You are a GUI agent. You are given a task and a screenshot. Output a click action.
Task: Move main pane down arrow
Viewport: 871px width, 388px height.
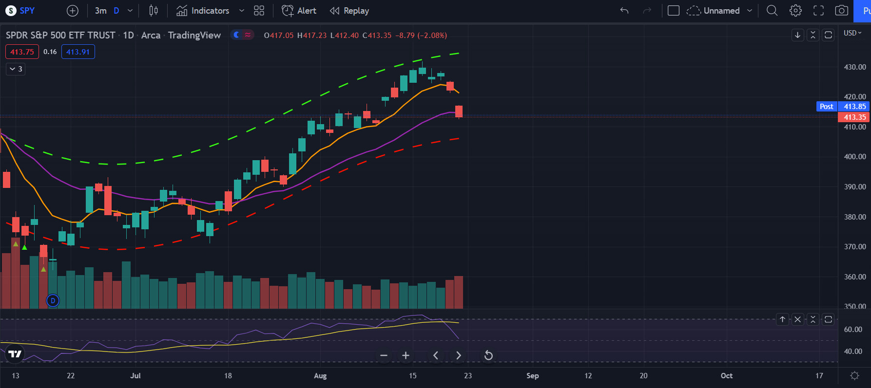(797, 35)
